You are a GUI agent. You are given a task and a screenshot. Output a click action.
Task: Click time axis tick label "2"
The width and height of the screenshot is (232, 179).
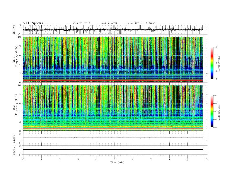click(x=60, y=159)
